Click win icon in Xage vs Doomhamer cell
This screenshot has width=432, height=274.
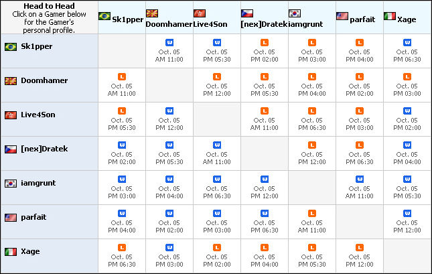click(169, 247)
